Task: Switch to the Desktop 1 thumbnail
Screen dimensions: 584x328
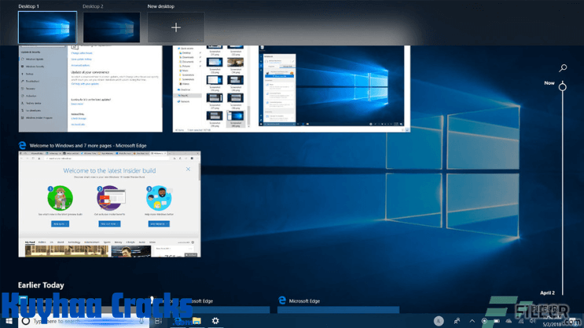Action: coord(47,27)
